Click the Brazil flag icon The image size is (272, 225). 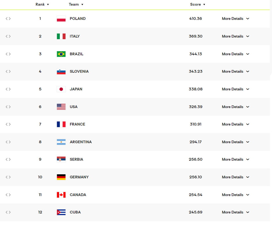tap(61, 54)
